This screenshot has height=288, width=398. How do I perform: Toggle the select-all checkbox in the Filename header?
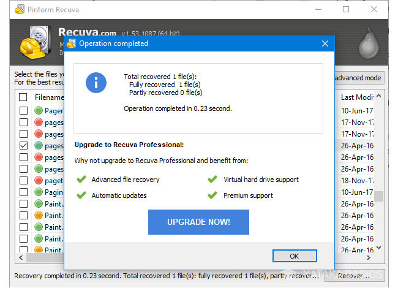pos(23,97)
